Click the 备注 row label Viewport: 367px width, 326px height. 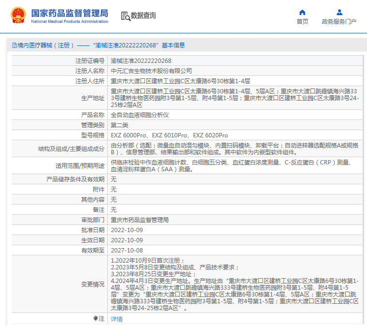point(99,210)
